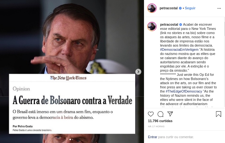Screen dimensions: 225x143
Task: Click the Seguir follow link
Action: coord(190,8)
